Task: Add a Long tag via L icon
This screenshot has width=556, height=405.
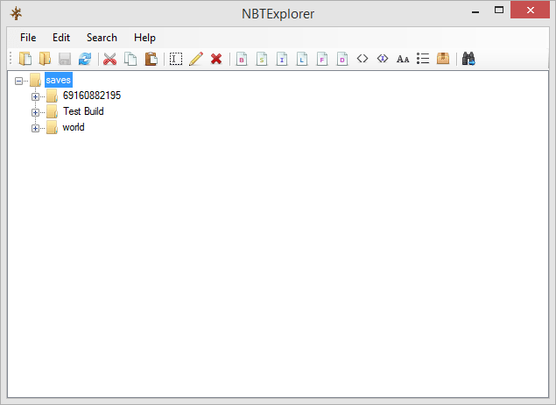Action: pos(302,59)
